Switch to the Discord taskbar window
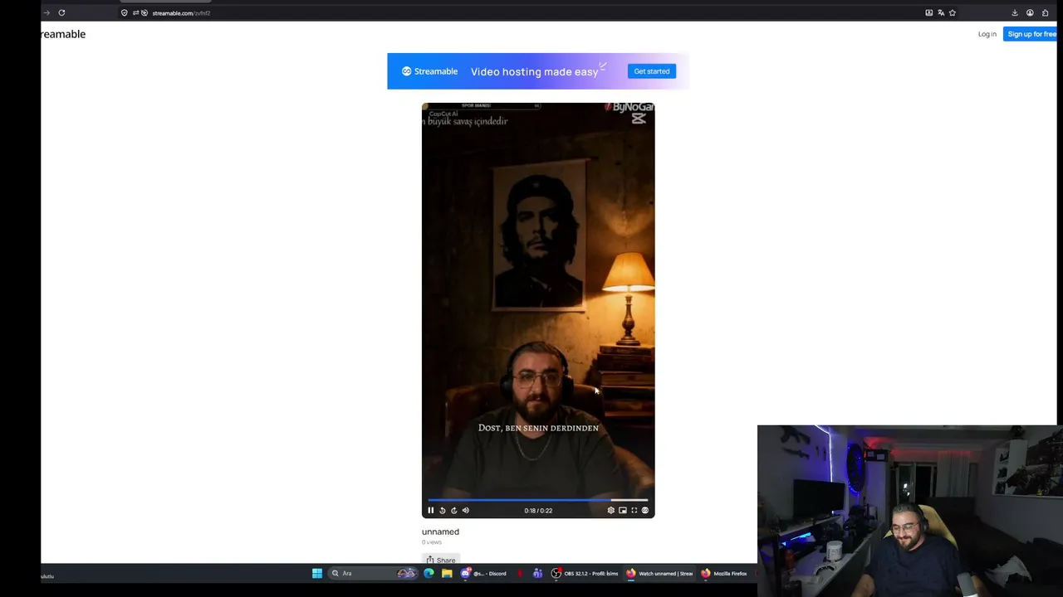This screenshot has width=1063, height=597. point(484,573)
